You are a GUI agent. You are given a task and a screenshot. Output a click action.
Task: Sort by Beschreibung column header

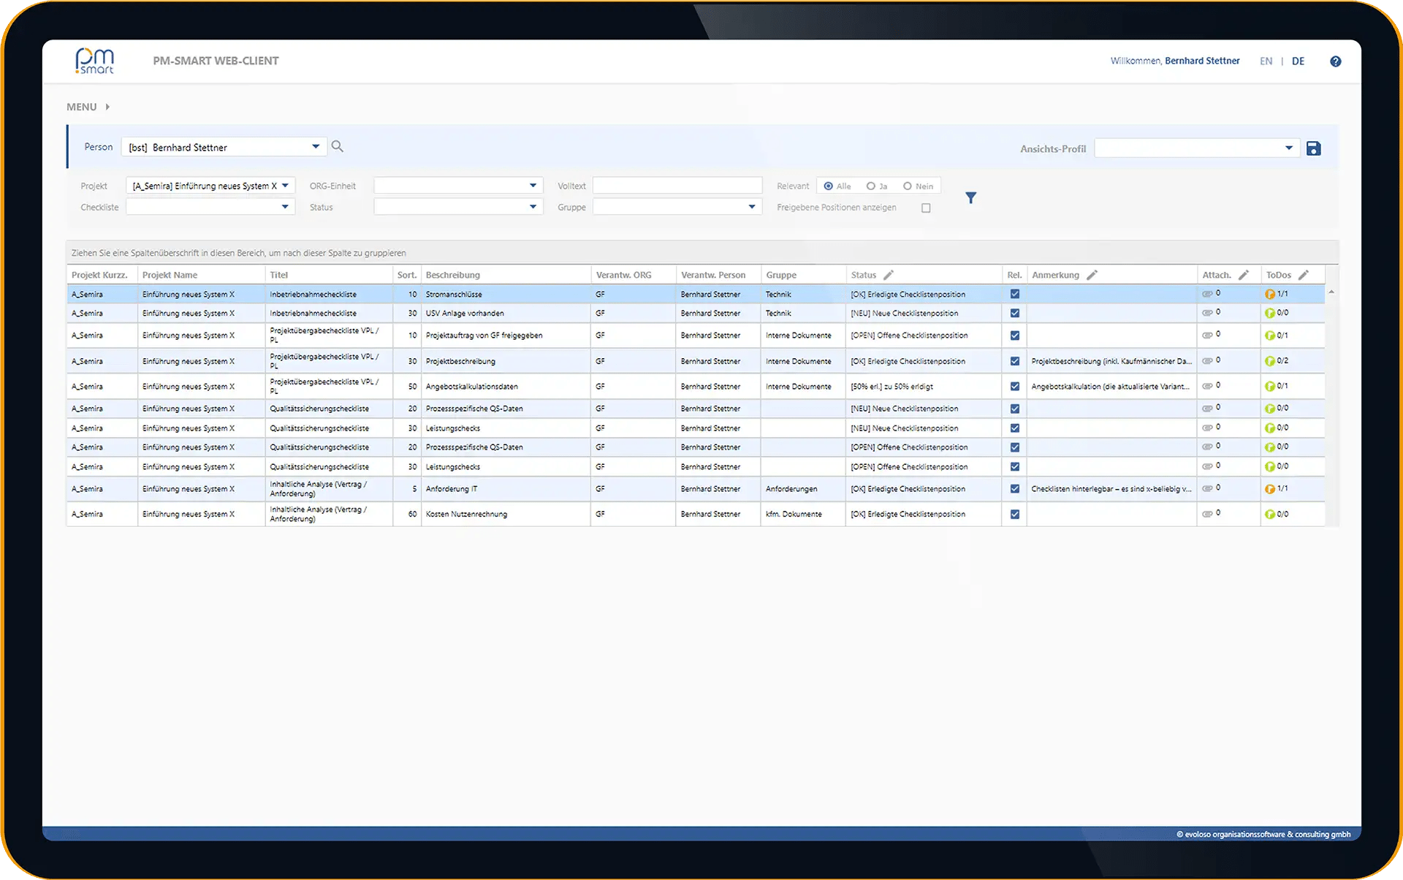tap(453, 275)
